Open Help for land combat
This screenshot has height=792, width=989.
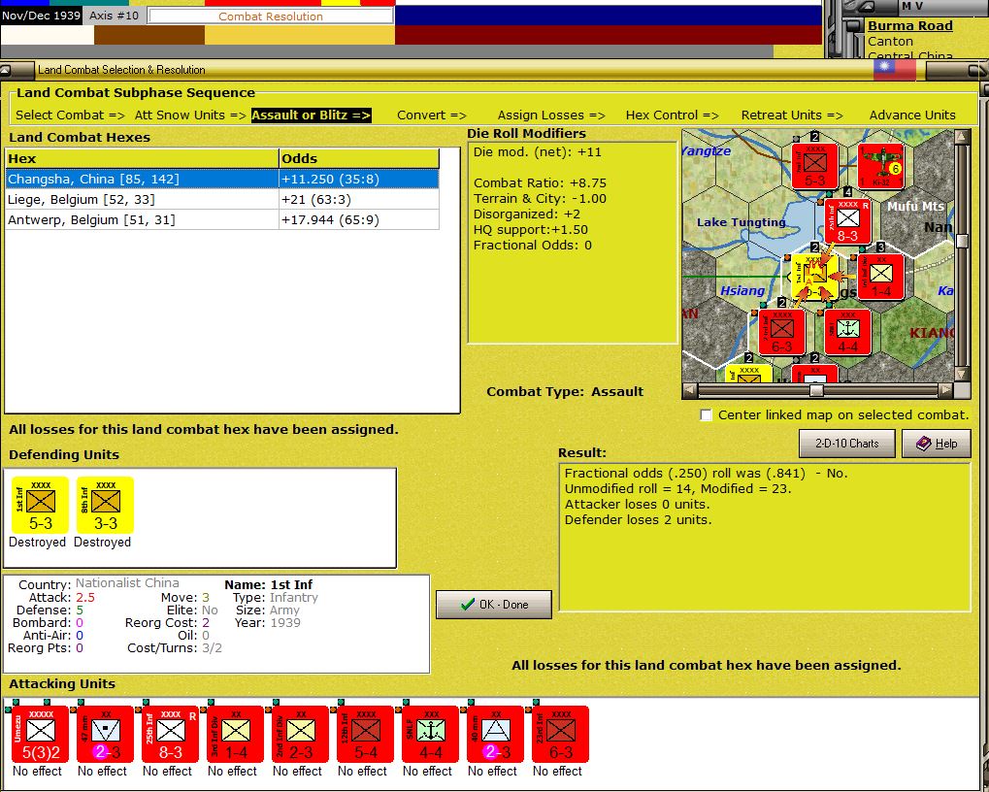point(937,444)
